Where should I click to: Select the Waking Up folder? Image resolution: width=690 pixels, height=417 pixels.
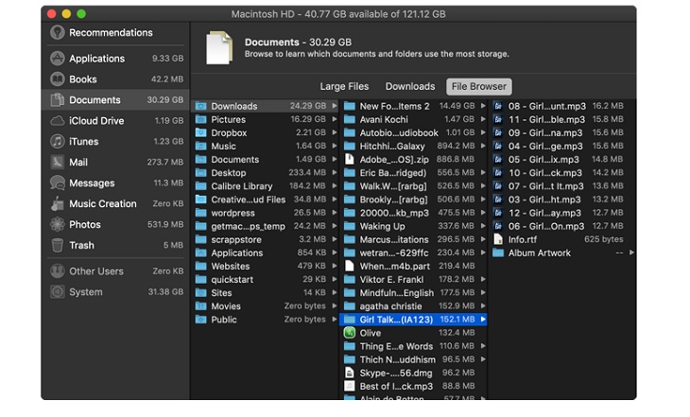pos(414,226)
